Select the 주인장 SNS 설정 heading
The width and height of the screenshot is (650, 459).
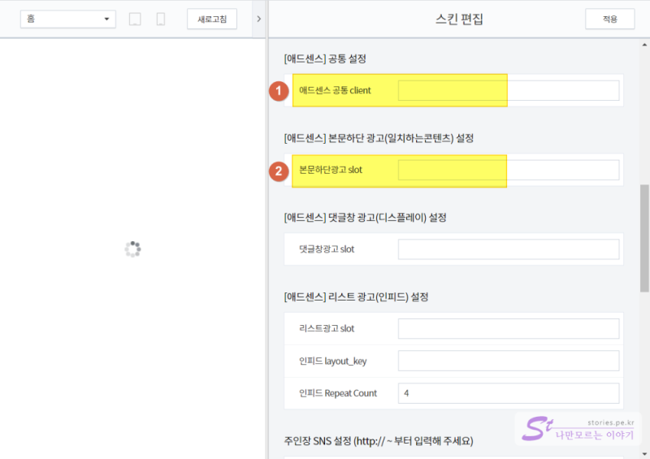coord(379,441)
